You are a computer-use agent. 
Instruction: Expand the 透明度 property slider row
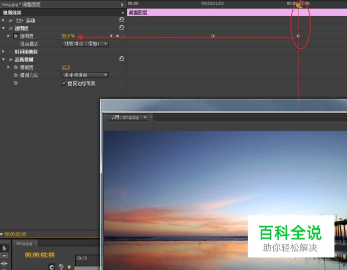pyautogui.click(x=9, y=36)
